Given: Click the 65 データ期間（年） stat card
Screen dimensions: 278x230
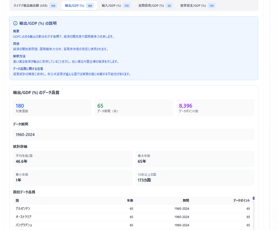Looking at the screenshot, I should [x=133, y=108].
